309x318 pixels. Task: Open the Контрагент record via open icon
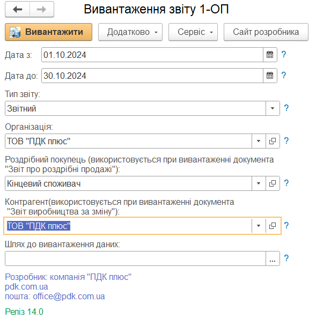click(x=273, y=226)
